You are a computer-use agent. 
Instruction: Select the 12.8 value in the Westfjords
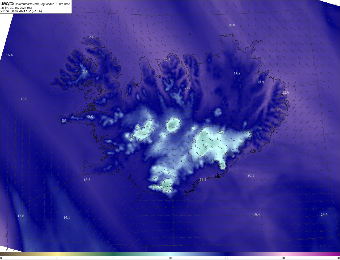click(x=84, y=72)
